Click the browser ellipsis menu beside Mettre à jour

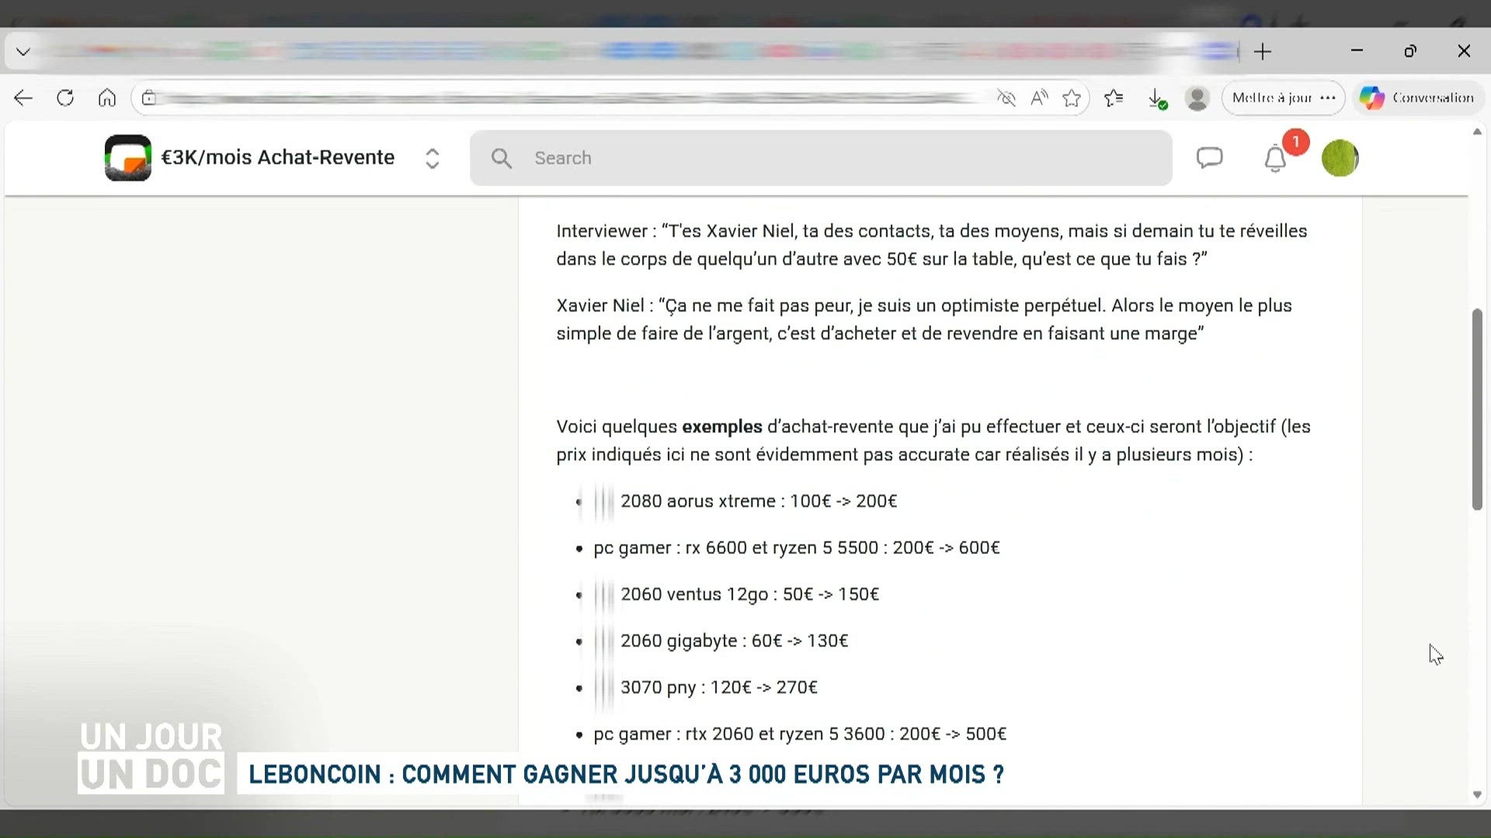[x=1328, y=98]
